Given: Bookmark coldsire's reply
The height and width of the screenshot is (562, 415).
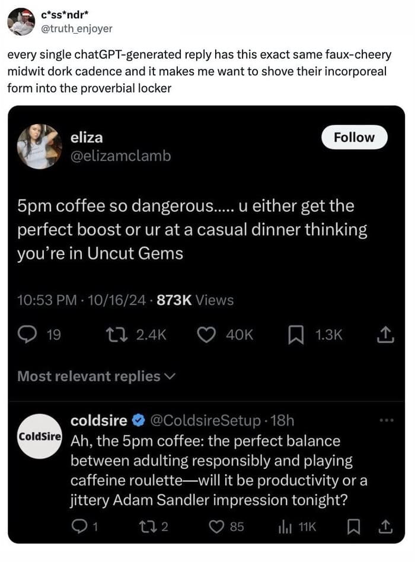Looking at the screenshot, I should tap(355, 526).
